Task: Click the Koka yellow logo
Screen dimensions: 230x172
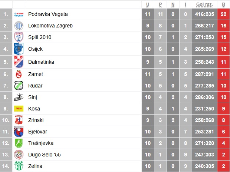Action: pyautogui.click(x=19, y=109)
